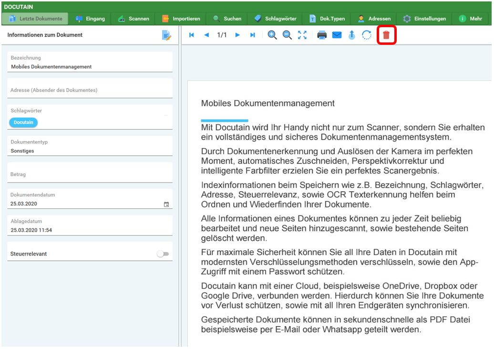Go to the Importieren tab
The image size is (494, 349).
pos(181,19)
